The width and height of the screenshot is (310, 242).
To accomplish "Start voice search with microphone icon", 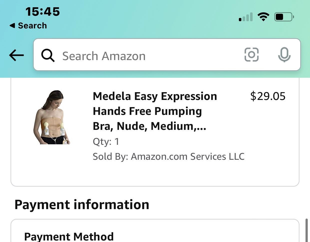I will [x=284, y=55].
